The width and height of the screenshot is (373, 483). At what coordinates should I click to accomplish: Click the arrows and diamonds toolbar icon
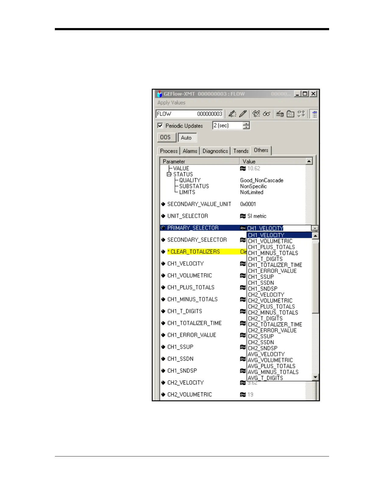[301, 114]
